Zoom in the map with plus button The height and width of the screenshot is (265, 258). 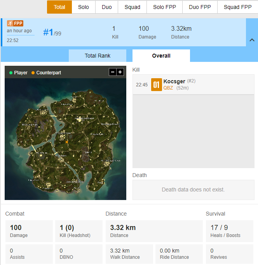click(x=120, y=72)
